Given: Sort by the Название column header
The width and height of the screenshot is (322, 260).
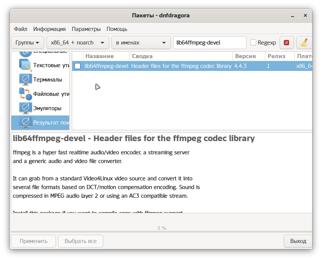Looking at the screenshot, I should (x=106, y=56).
